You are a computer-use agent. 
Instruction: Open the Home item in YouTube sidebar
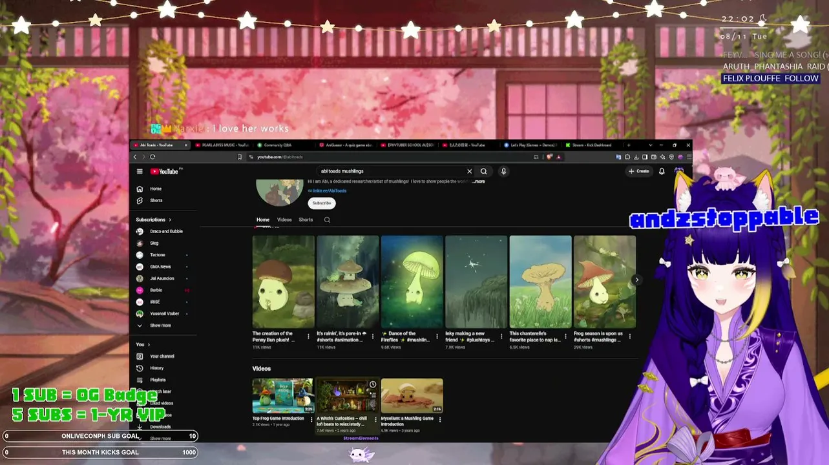(x=156, y=189)
